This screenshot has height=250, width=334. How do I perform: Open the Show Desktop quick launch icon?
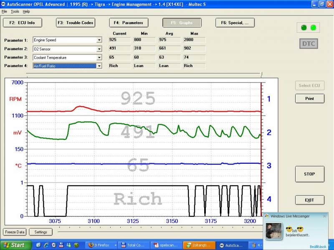coord(38,245)
